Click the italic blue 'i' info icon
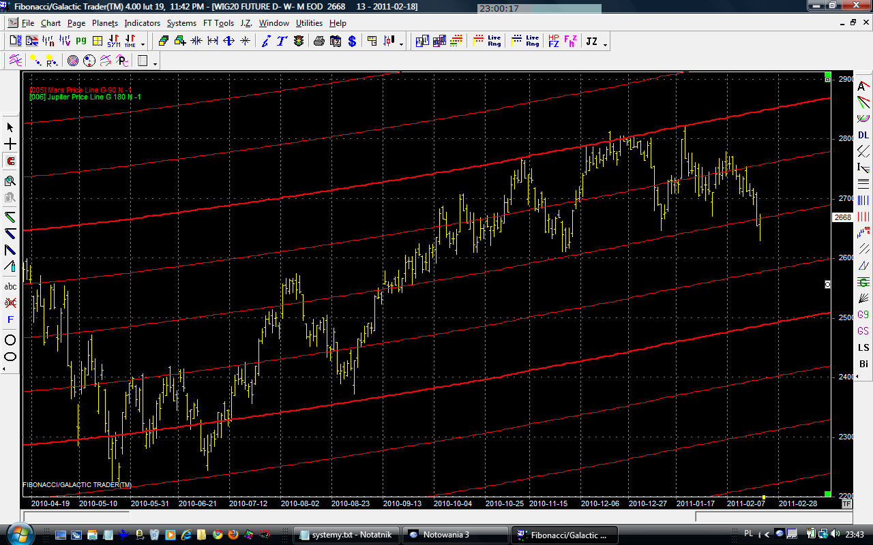The height and width of the screenshot is (545, 873). (266, 42)
